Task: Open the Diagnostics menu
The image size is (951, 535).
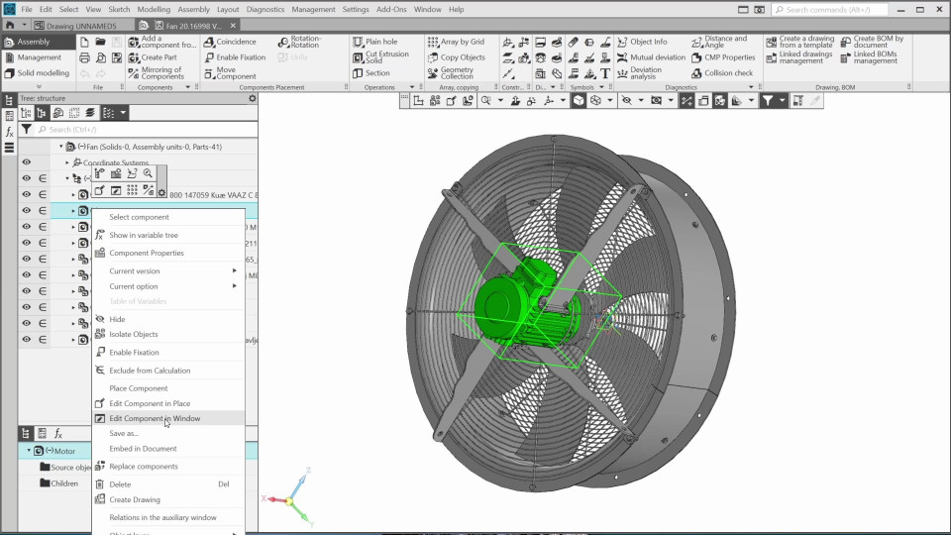Action: (x=264, y=9)
